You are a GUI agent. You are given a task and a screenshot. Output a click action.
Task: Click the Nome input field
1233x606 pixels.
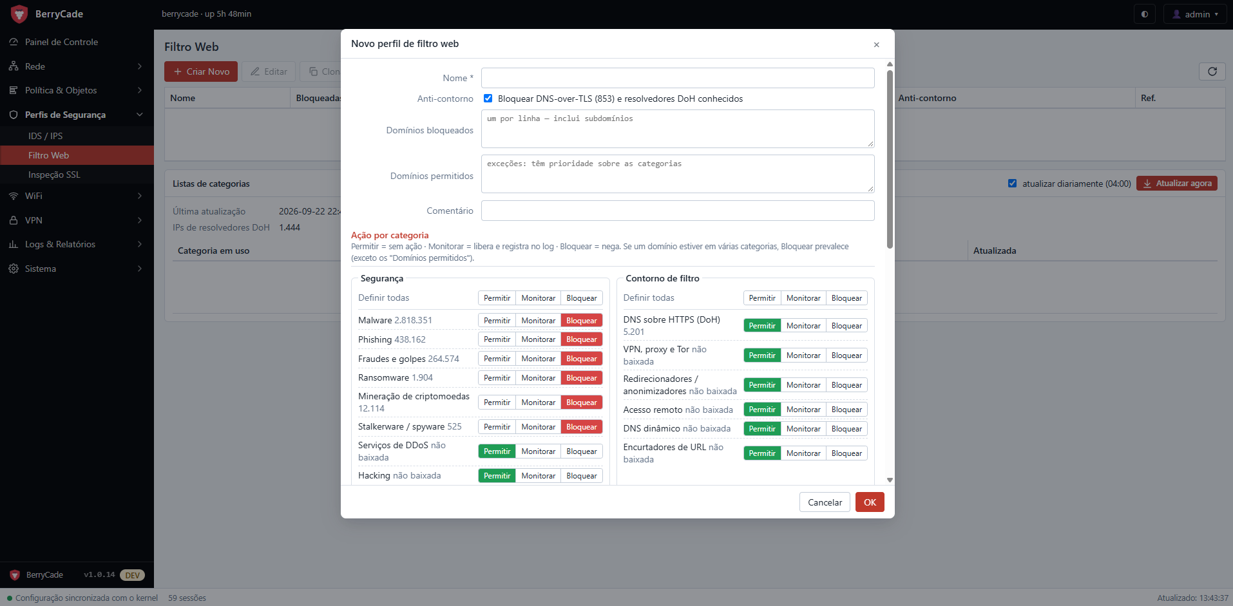coord(678,78)
